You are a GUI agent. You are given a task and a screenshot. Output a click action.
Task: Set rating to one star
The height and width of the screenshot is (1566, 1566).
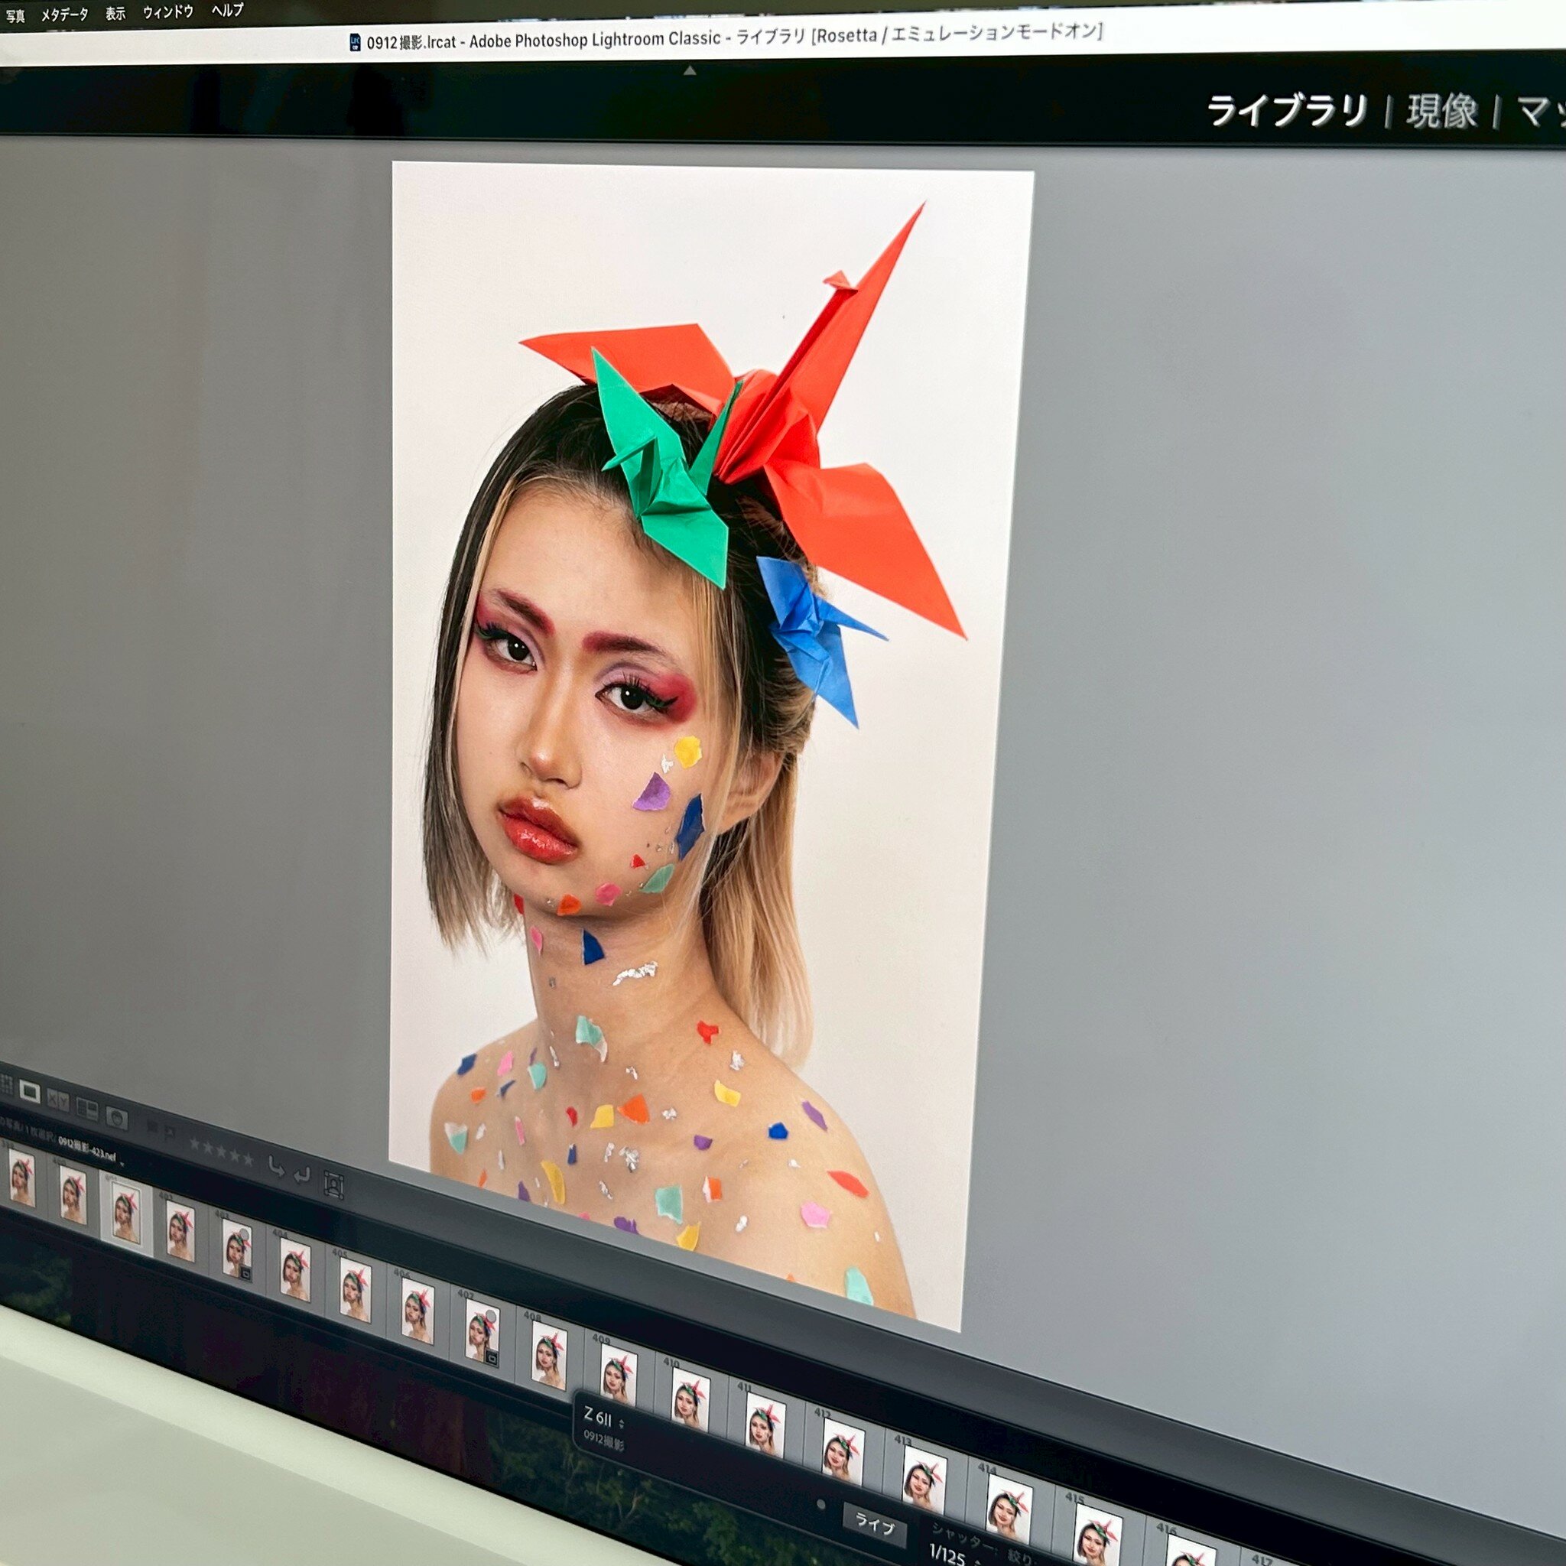pyautogui.click(x=194, y=1145)
